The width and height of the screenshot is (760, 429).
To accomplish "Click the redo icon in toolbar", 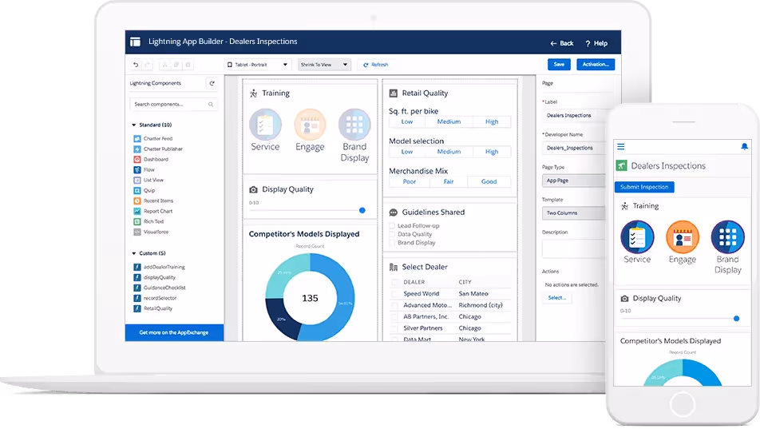I will pyautogui.click(x=148, y=65).
